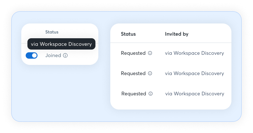Click the Joined status label
Viewport: 253px width, 133px height.
[53, 55]
